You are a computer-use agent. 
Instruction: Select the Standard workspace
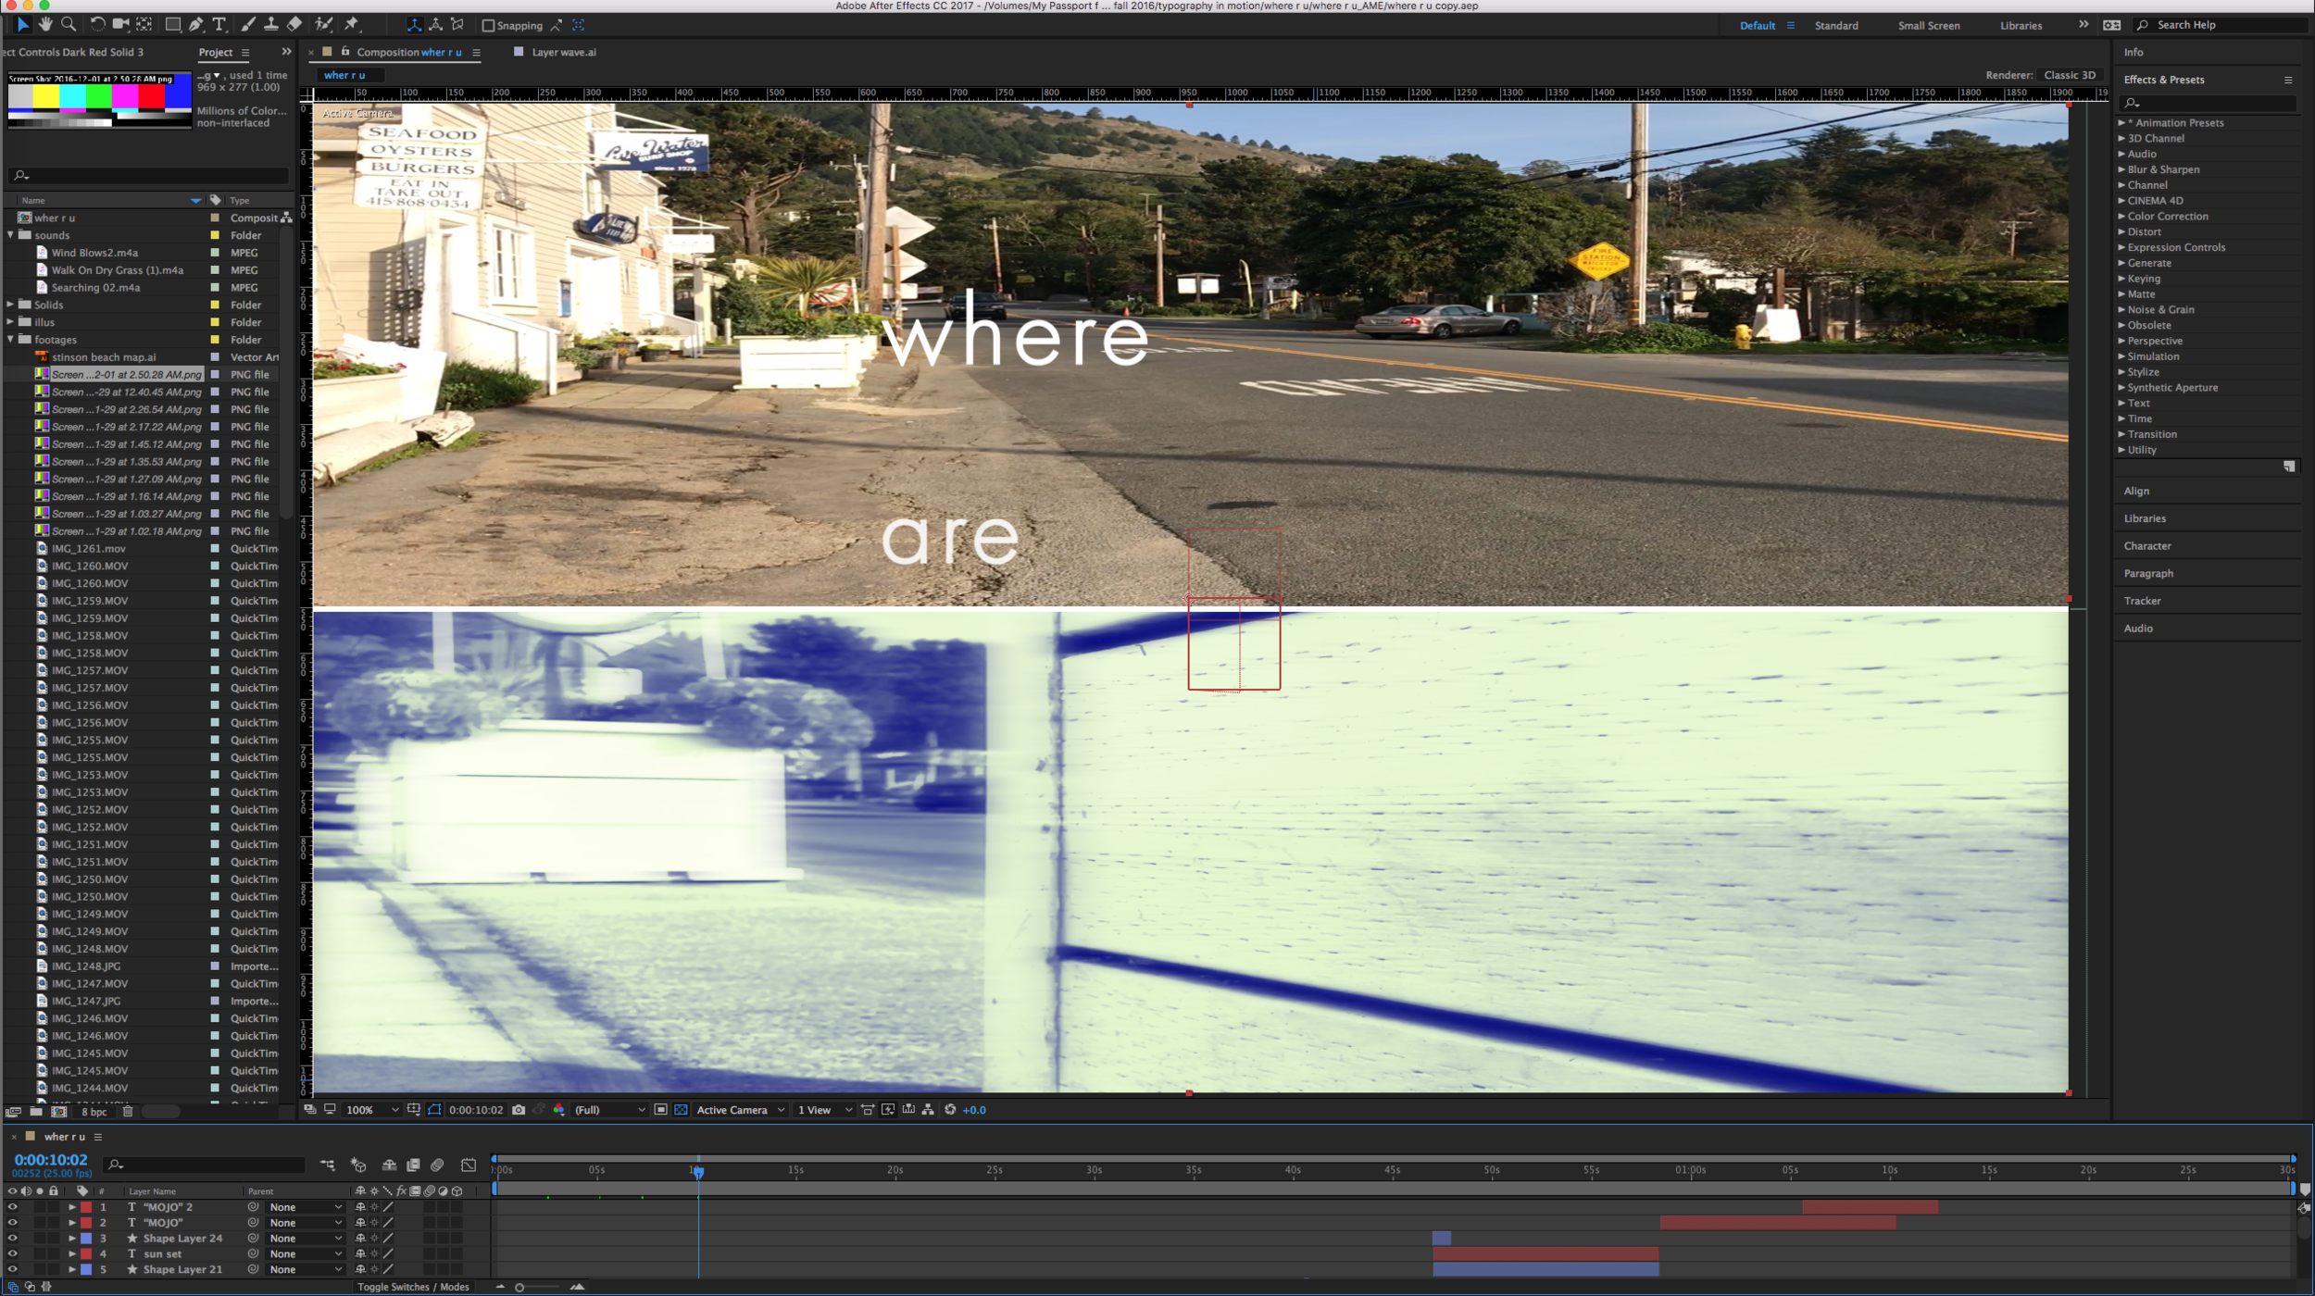point(1835,26)
